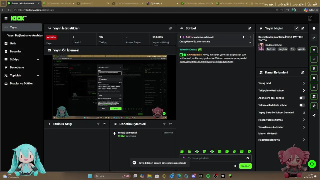This screenshot has width=320, height=180.
Task: Open the emoji picker in the message box
Action: tap(248, 158)
